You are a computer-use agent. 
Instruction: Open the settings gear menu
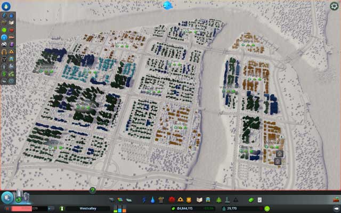[x=334, y=6]
